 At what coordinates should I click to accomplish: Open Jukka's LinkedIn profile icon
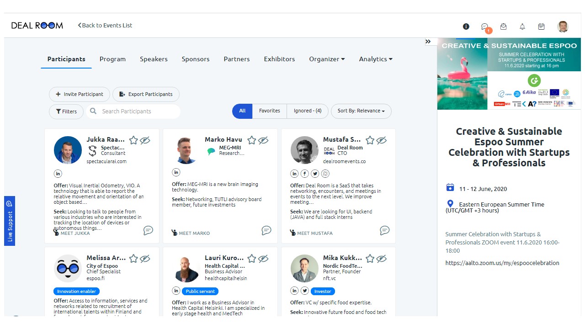pyautogui.click(x=58, y=174)
